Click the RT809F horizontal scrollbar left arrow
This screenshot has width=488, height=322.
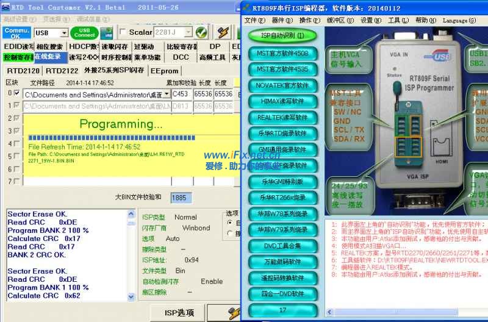[329, 312]
